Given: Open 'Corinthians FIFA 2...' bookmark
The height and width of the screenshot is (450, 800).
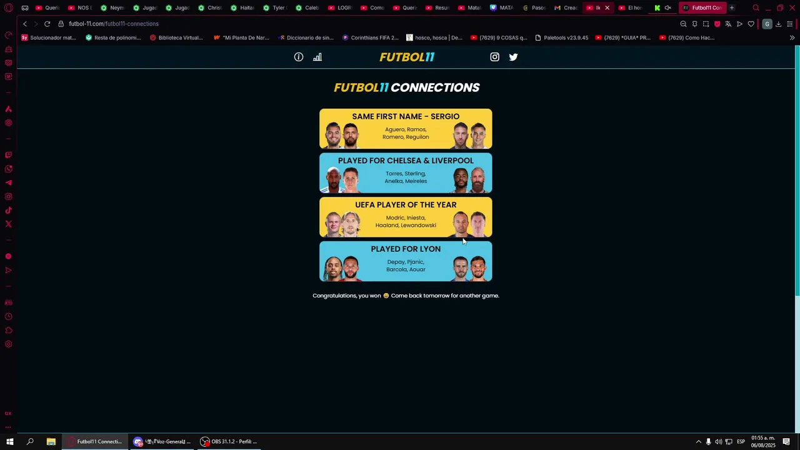Looking at the screenshot, I should 370,37.
